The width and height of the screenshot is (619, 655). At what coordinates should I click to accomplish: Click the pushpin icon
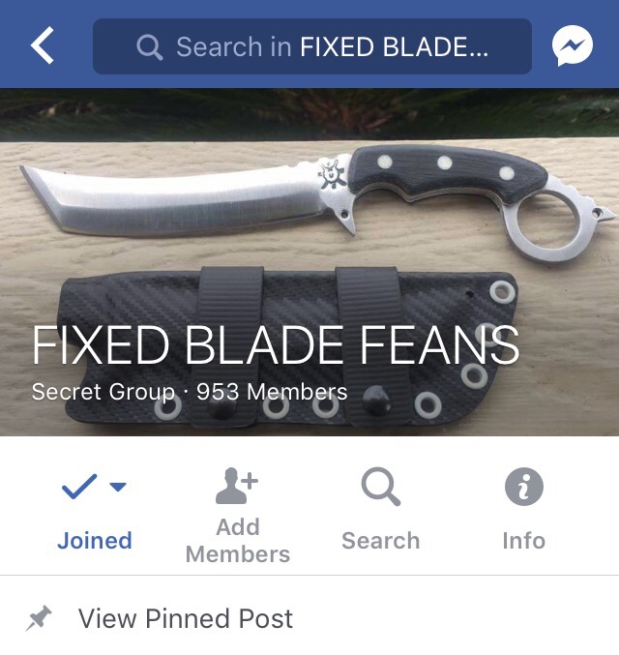point(39,618)
